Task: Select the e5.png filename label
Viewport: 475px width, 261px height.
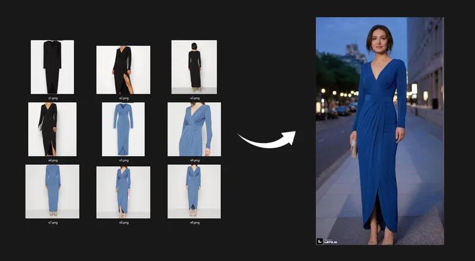Action: (123, 160)
